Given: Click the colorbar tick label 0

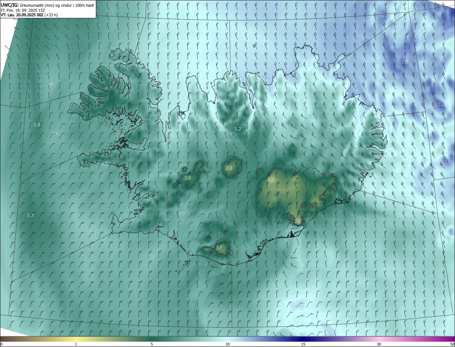Looking at the screenshot, I should point(1,344).
